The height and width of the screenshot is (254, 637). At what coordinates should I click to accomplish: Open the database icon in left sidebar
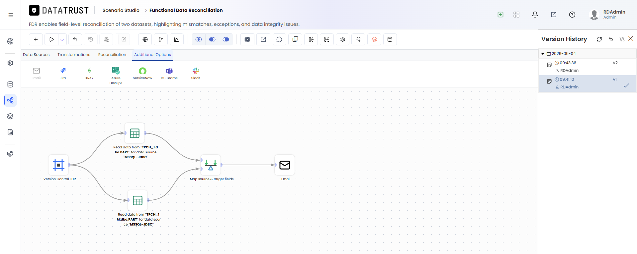(x=10, y=84)
